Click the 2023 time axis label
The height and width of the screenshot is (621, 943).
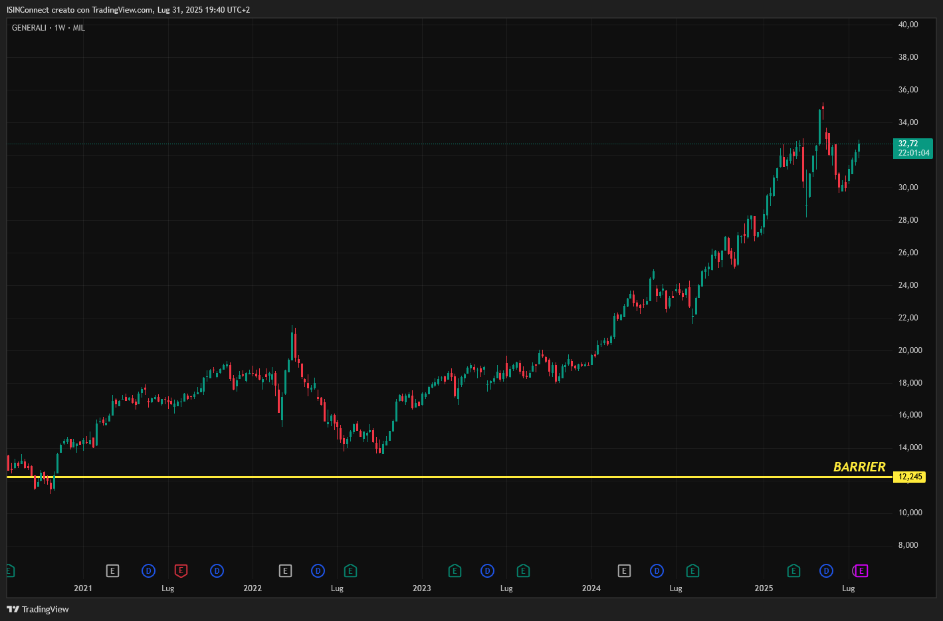[x=422, y=588]
